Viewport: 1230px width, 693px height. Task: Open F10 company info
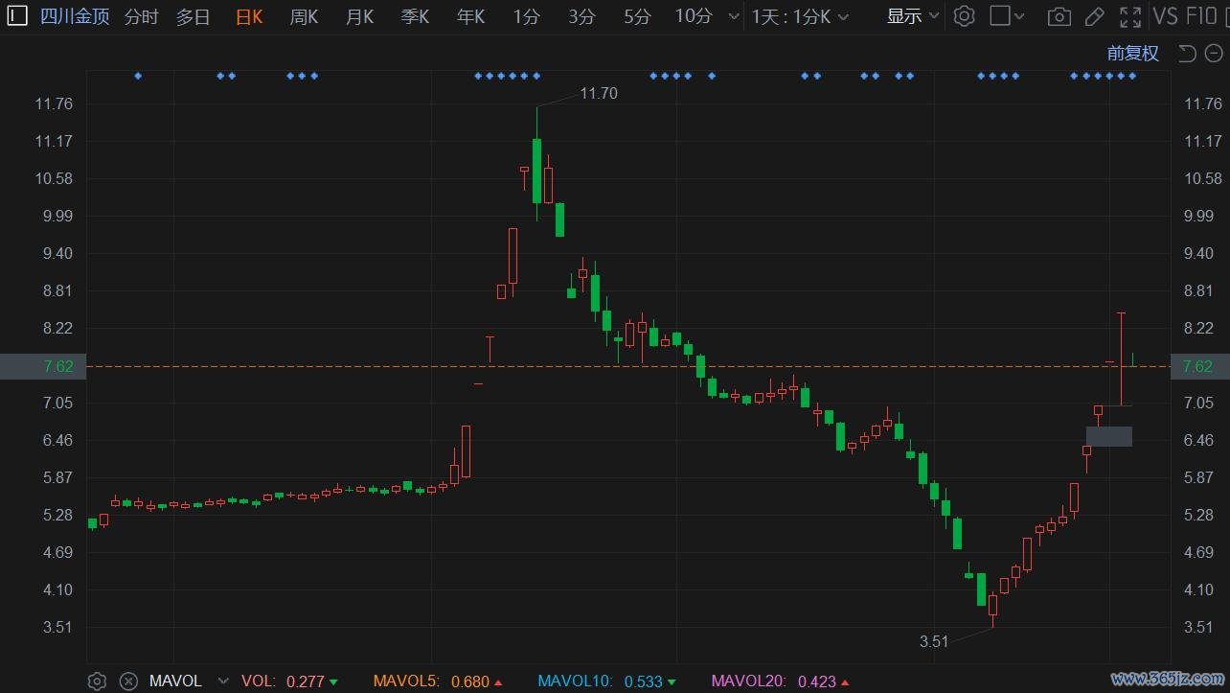(1202, 16)
